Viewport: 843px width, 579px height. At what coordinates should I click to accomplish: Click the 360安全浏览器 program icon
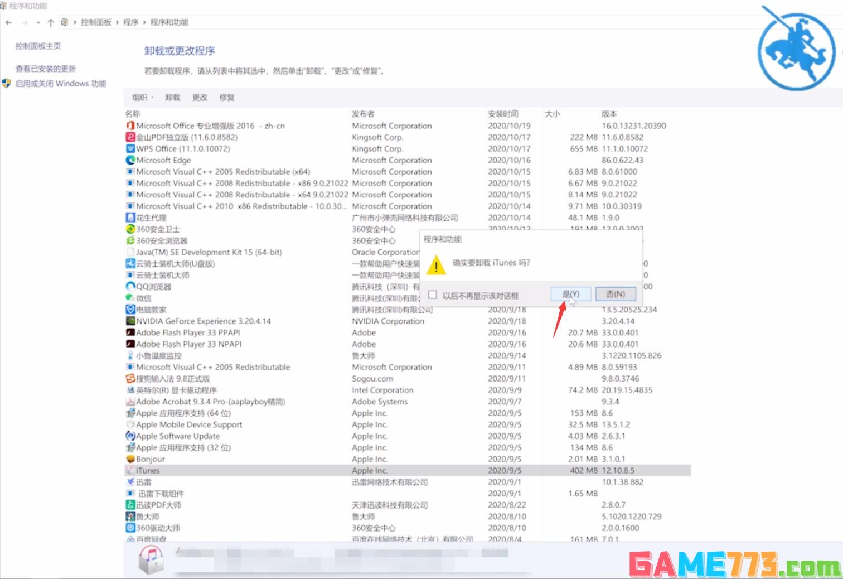click(130, 240)
